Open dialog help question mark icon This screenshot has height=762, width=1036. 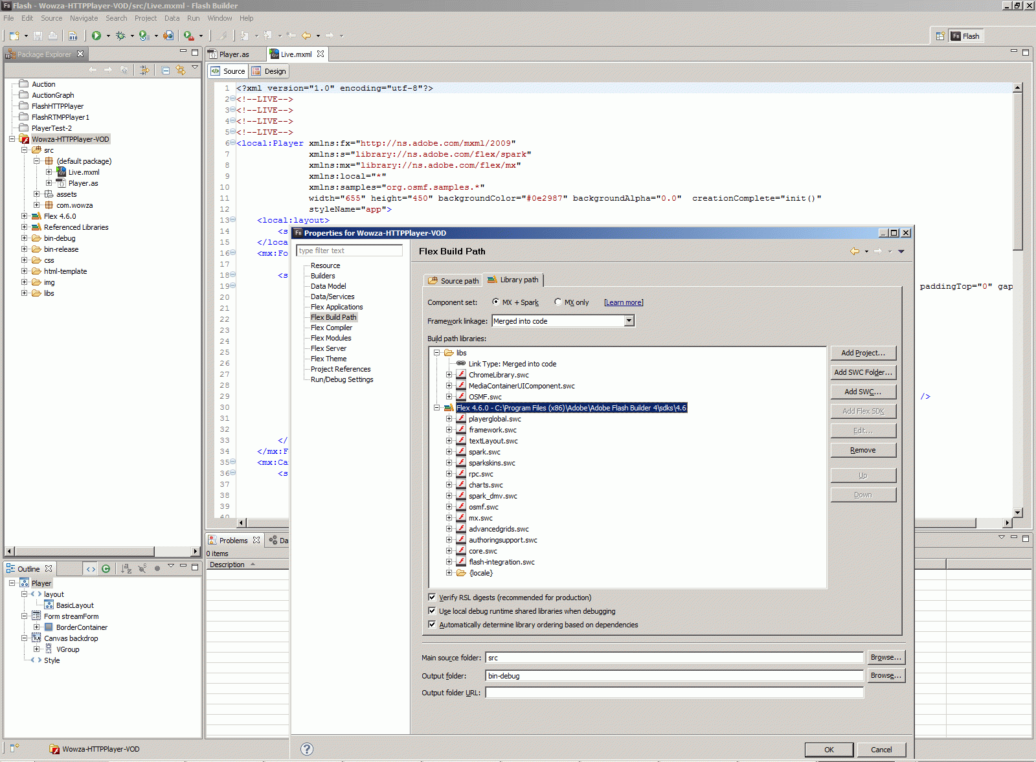click(307, 749)
